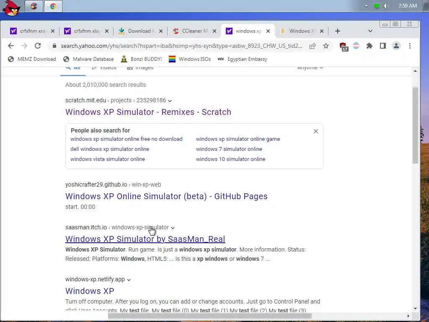Dismiss the People also search for box
Viewport: 429px width, 322px height.
(316, 131)
